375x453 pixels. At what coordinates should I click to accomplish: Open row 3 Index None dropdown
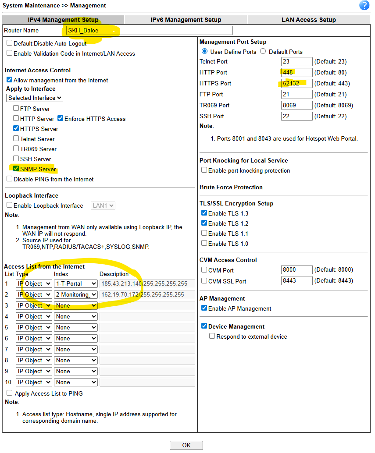(76, 306)
